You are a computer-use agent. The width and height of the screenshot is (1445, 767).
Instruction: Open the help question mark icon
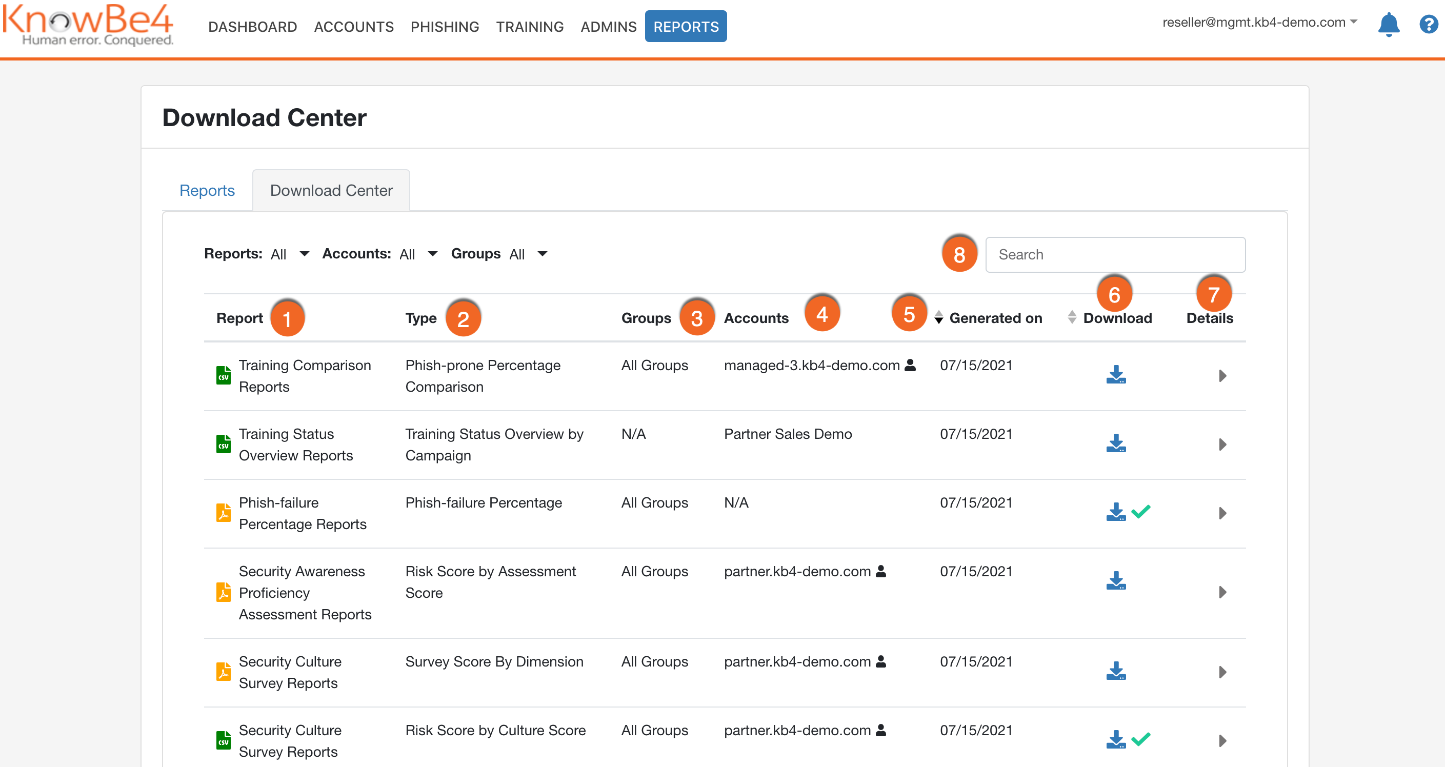tap(1428, 24)
